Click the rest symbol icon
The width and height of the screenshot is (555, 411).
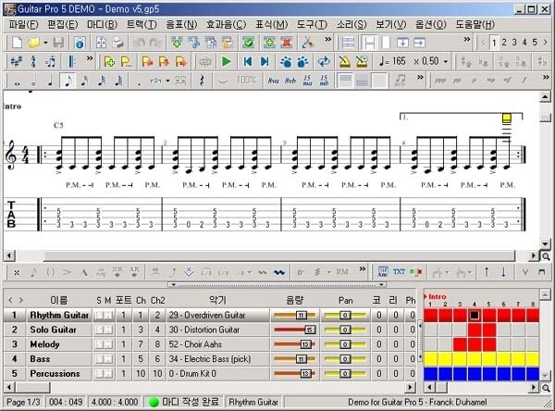coord(202,81)
